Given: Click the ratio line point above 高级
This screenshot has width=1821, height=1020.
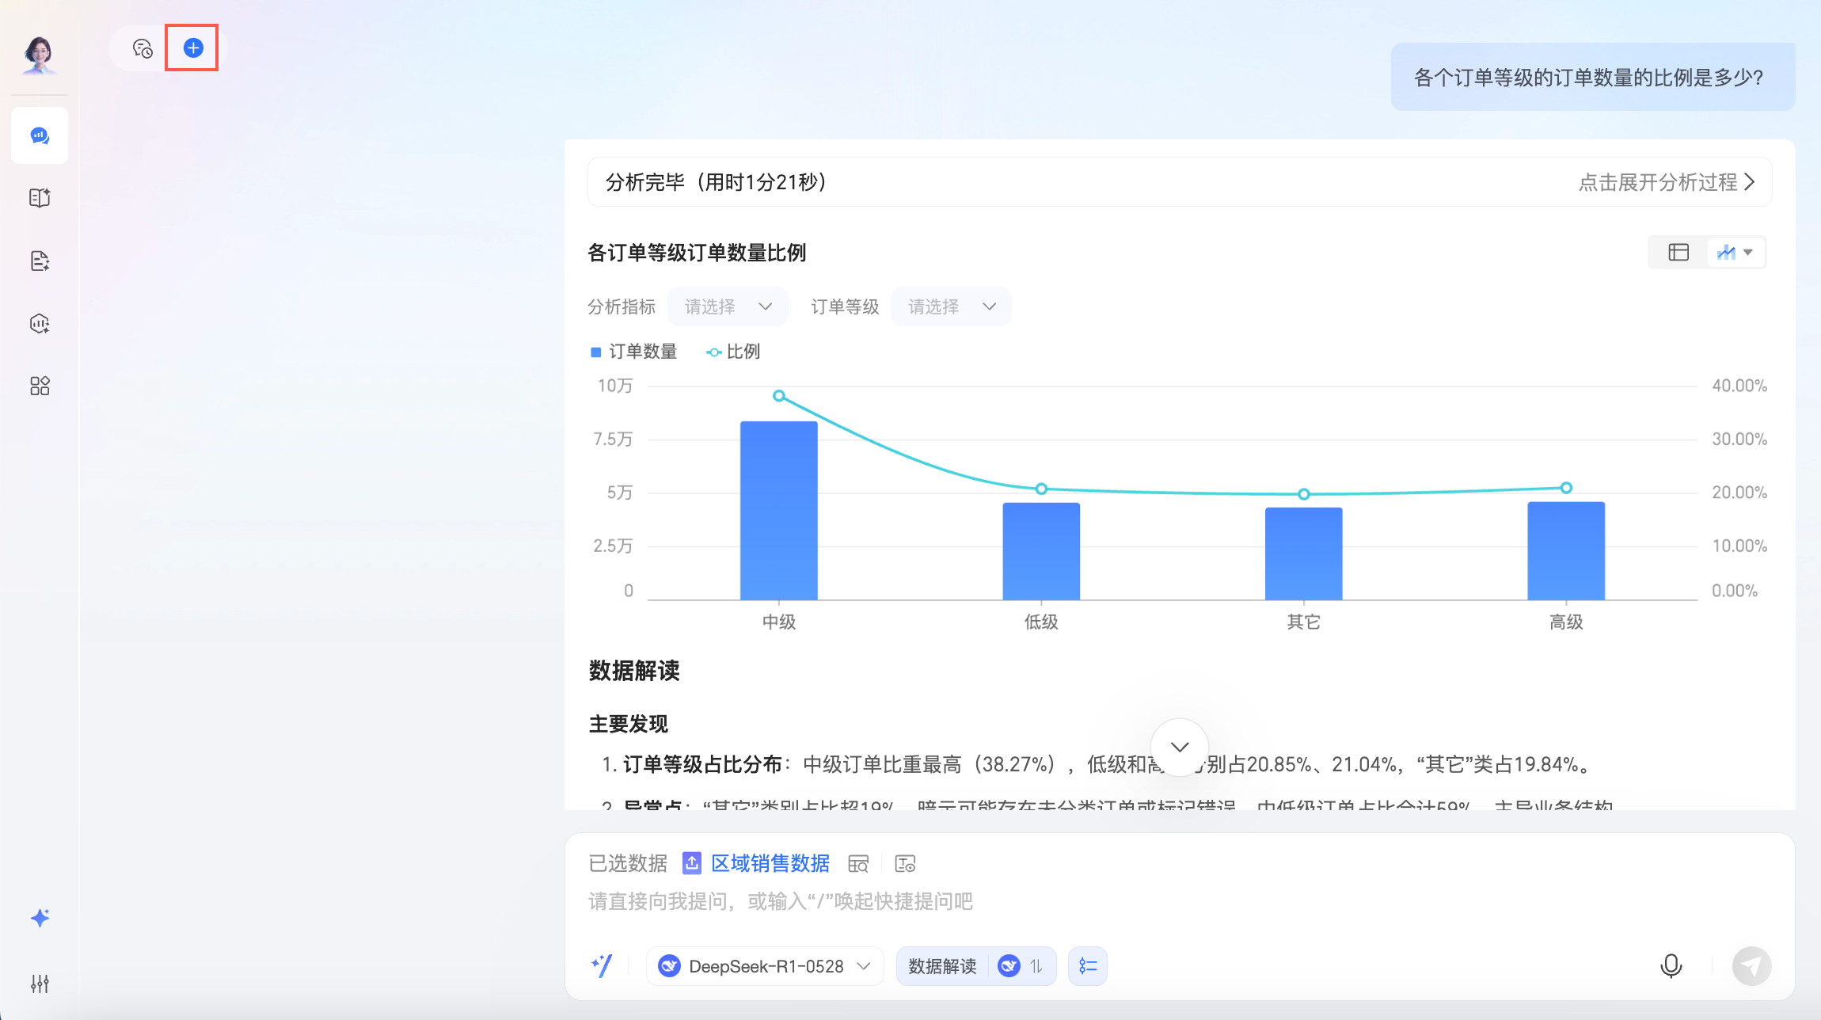Looking at the screenshot, I should pos(1566,488).
